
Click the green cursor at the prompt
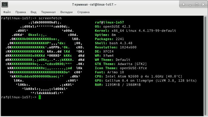(40, 97)
